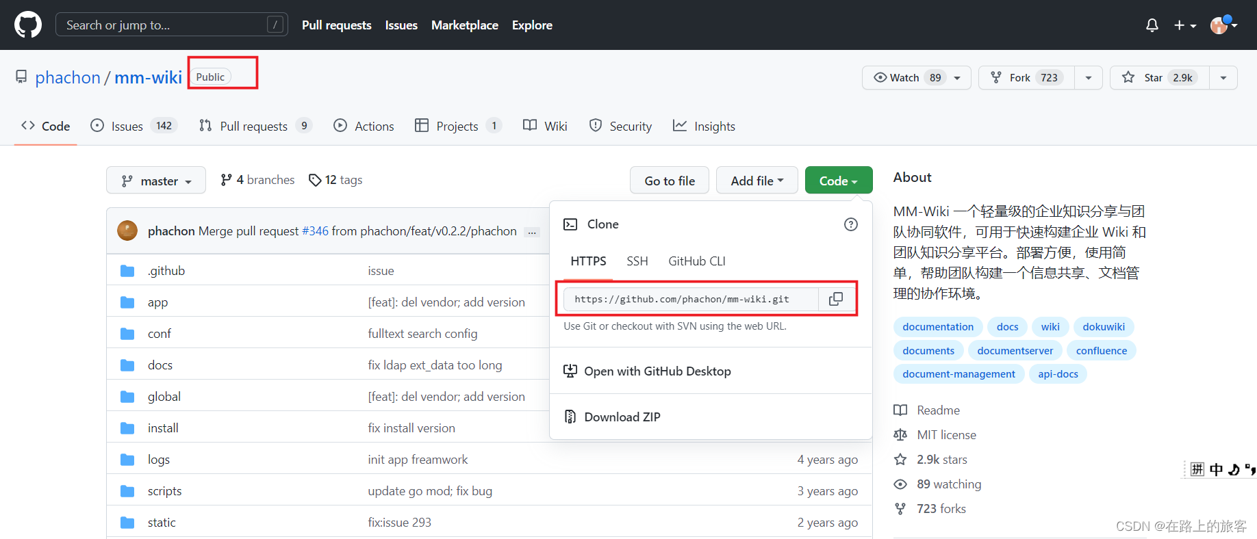
Task: Click the Star button
Action: pyautogui.click(x=1160, y=77)
